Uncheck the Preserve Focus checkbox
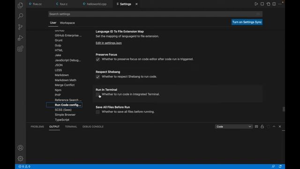300x169 pixels. tap(98, 60)
